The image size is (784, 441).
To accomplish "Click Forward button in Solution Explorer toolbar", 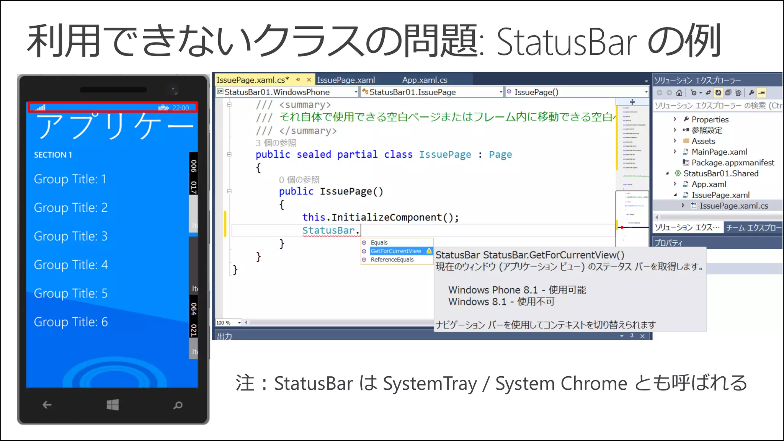I will 669,93.
